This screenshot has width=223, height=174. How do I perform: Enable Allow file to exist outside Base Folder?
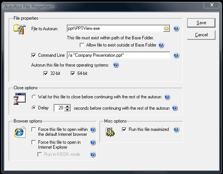(x=82, y=45)
